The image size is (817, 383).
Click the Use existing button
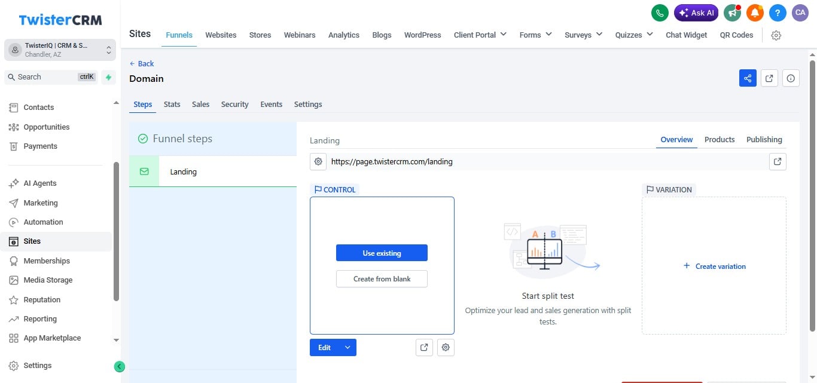point(382,253)
